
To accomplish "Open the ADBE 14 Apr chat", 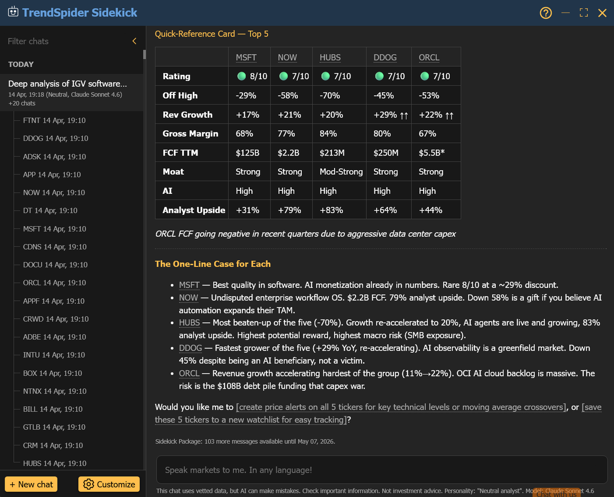I will point(54,337).
